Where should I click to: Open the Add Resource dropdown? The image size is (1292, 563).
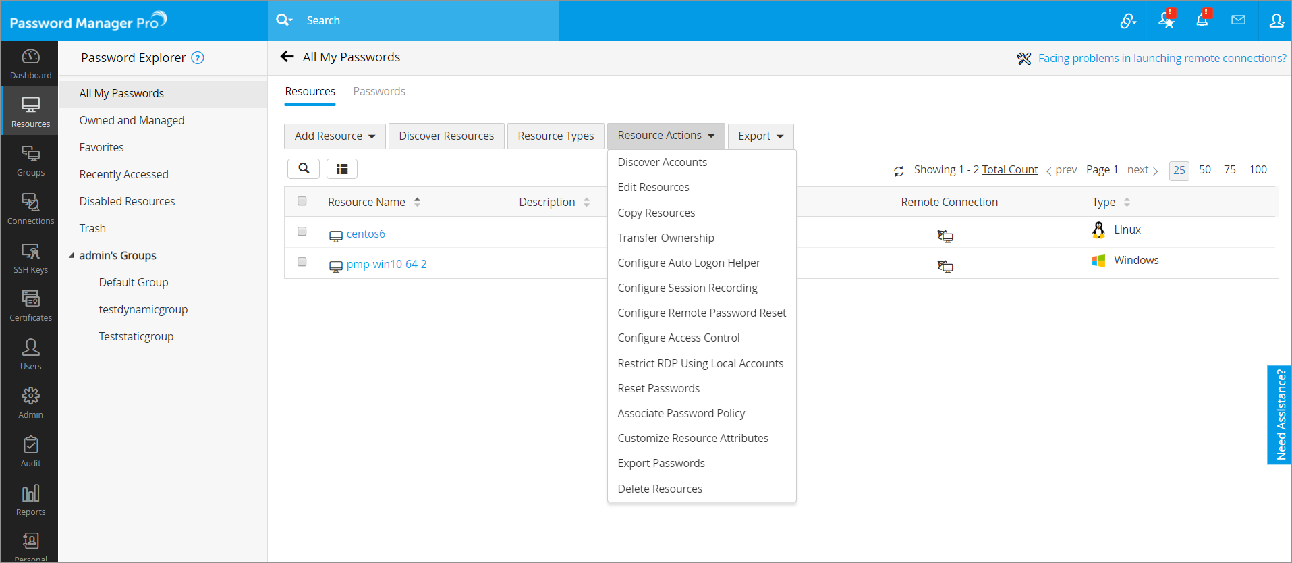(x=335, y=136)
